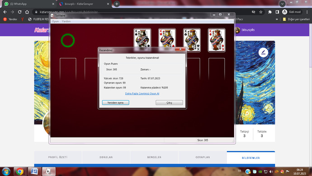Screen dimensions: 312x176
Task: Select the Solitaire taskbar icon
Action: tap(48, 171)
